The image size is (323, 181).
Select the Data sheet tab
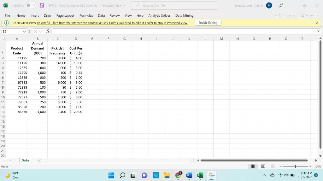(x=25, y=161)
